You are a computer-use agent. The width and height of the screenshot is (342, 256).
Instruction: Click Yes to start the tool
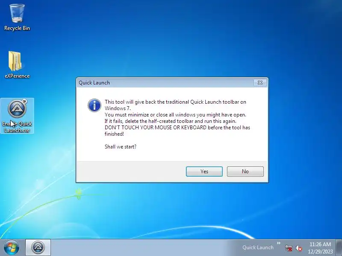tap(204, 172)
